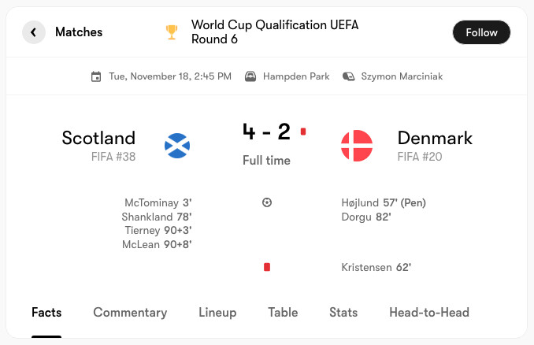
Task: Select the Head-to-Head tab
Action: [429, 313]
